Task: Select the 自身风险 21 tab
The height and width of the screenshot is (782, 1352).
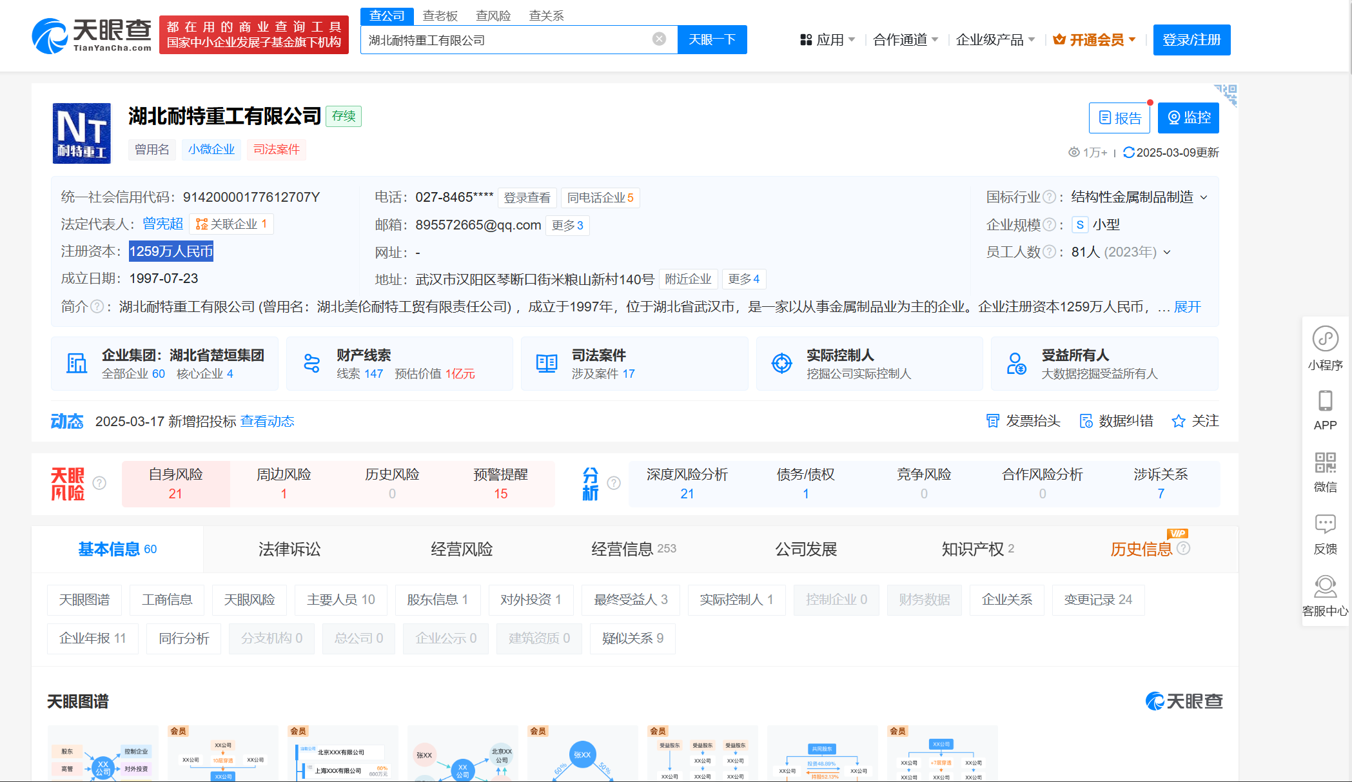Action: [175, 484]
